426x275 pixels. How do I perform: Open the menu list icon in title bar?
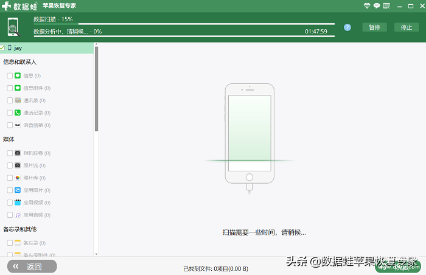point(386,5)
